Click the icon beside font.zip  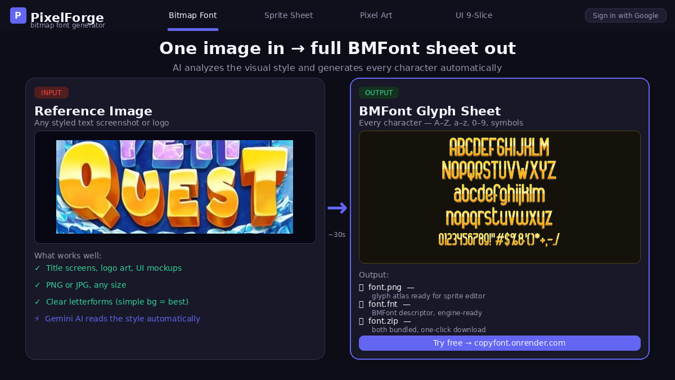(x=362, y=321)
